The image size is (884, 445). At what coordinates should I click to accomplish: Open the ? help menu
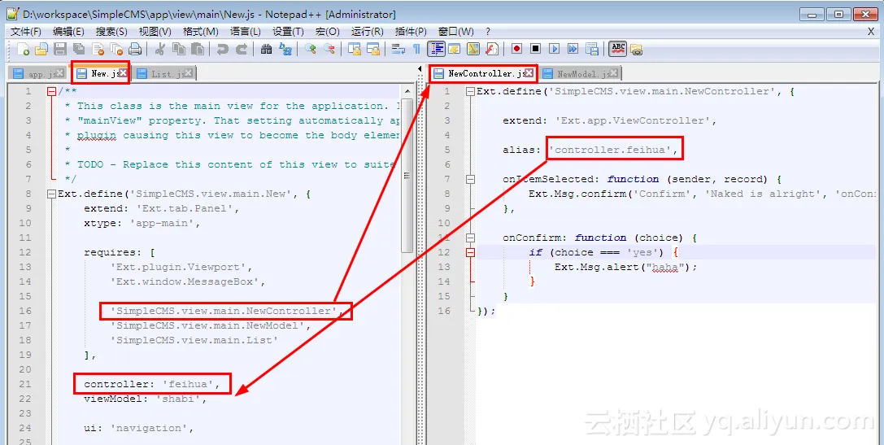click(488, 32)
